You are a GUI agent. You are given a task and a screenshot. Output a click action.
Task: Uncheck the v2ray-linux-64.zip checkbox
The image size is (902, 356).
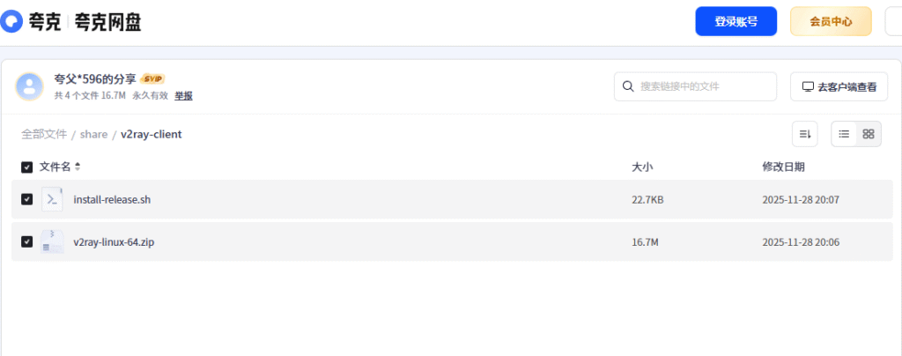point(27,241)
